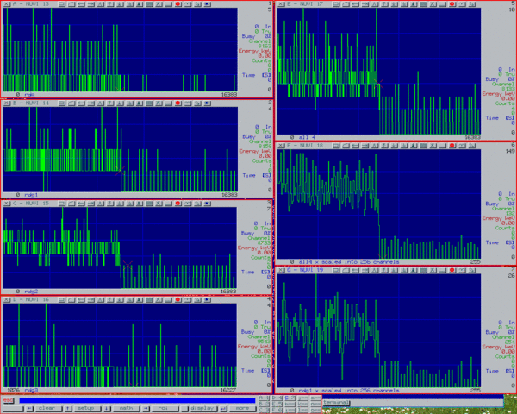Click the more button in bottom bar
517x414 pixels.
[242, 408]
